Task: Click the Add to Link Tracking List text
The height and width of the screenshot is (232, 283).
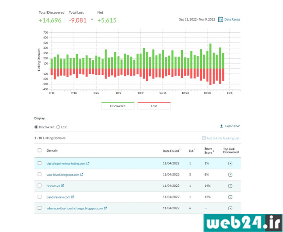Action: click(223, 138)
